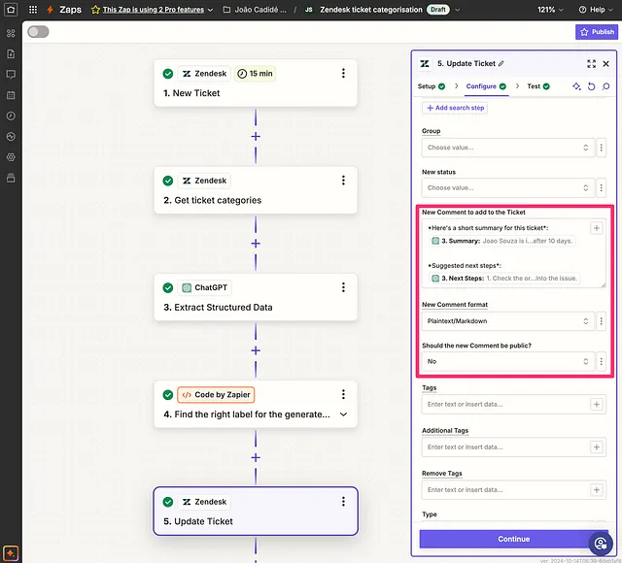This screenshot has height=563, width=622.
Task: Open Group field options menu
Action: 601,148
